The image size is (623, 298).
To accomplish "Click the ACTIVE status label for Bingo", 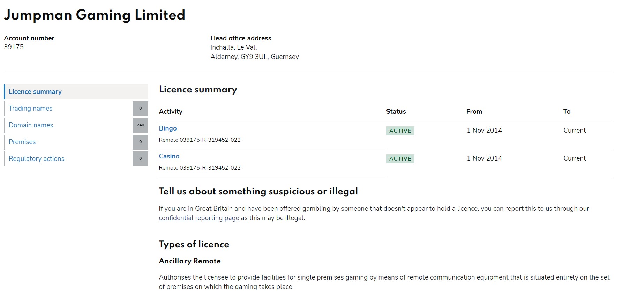I will pyautogui.click(x=400, y=131).
